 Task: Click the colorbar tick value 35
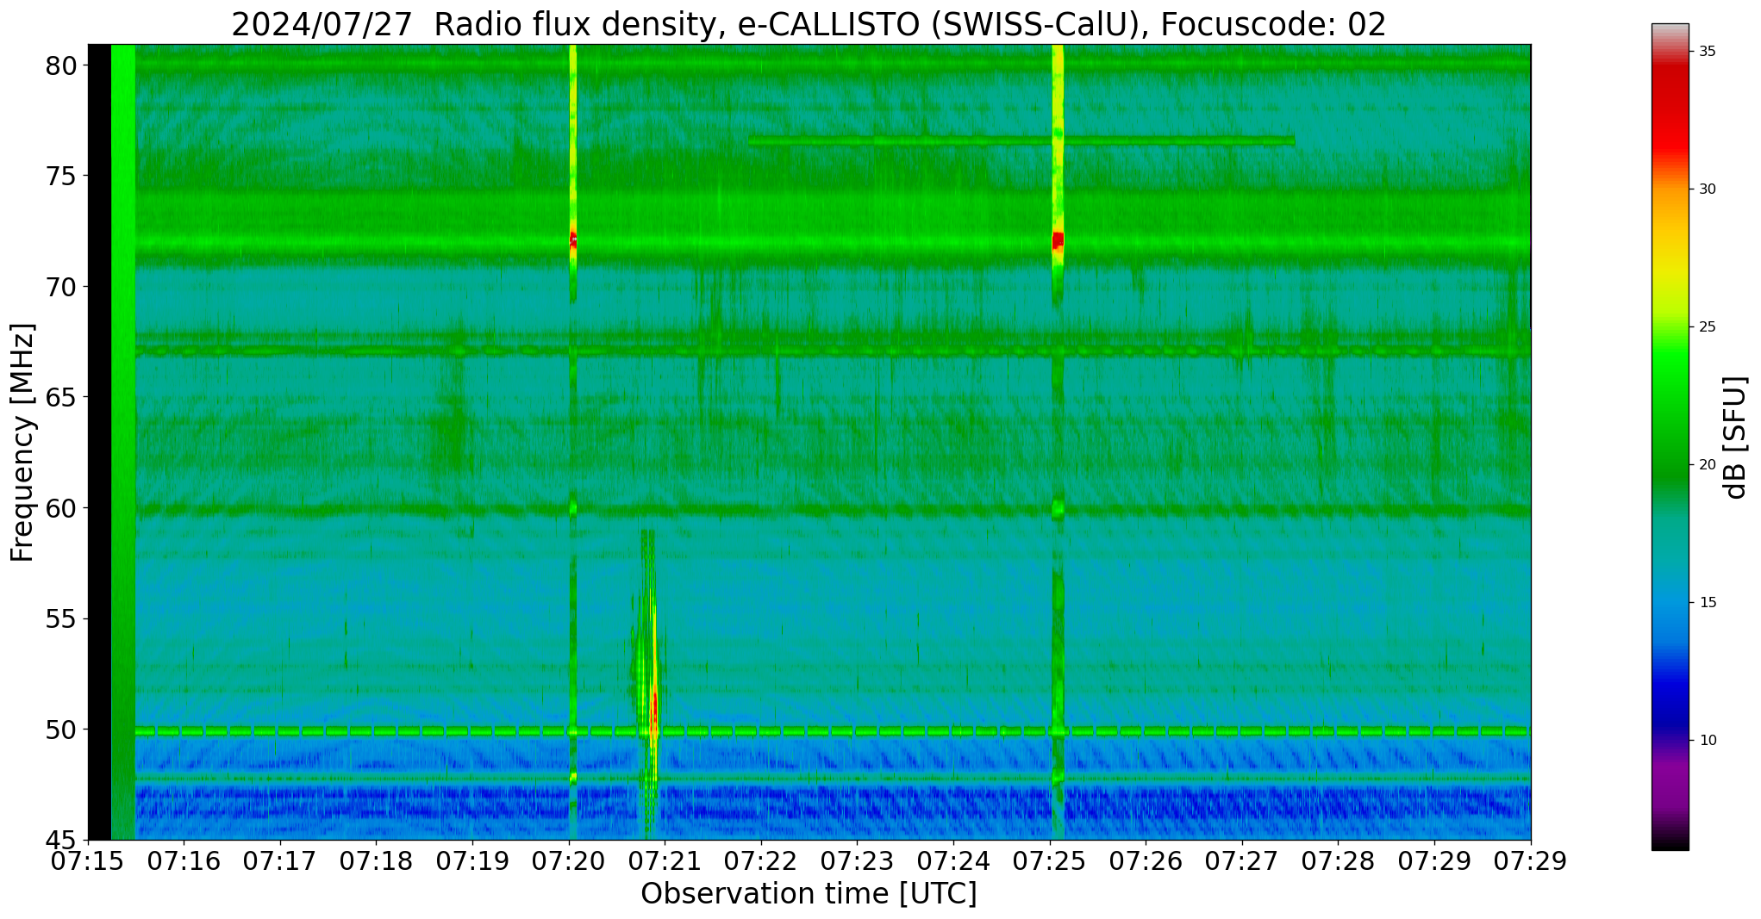click(1708, 51)
